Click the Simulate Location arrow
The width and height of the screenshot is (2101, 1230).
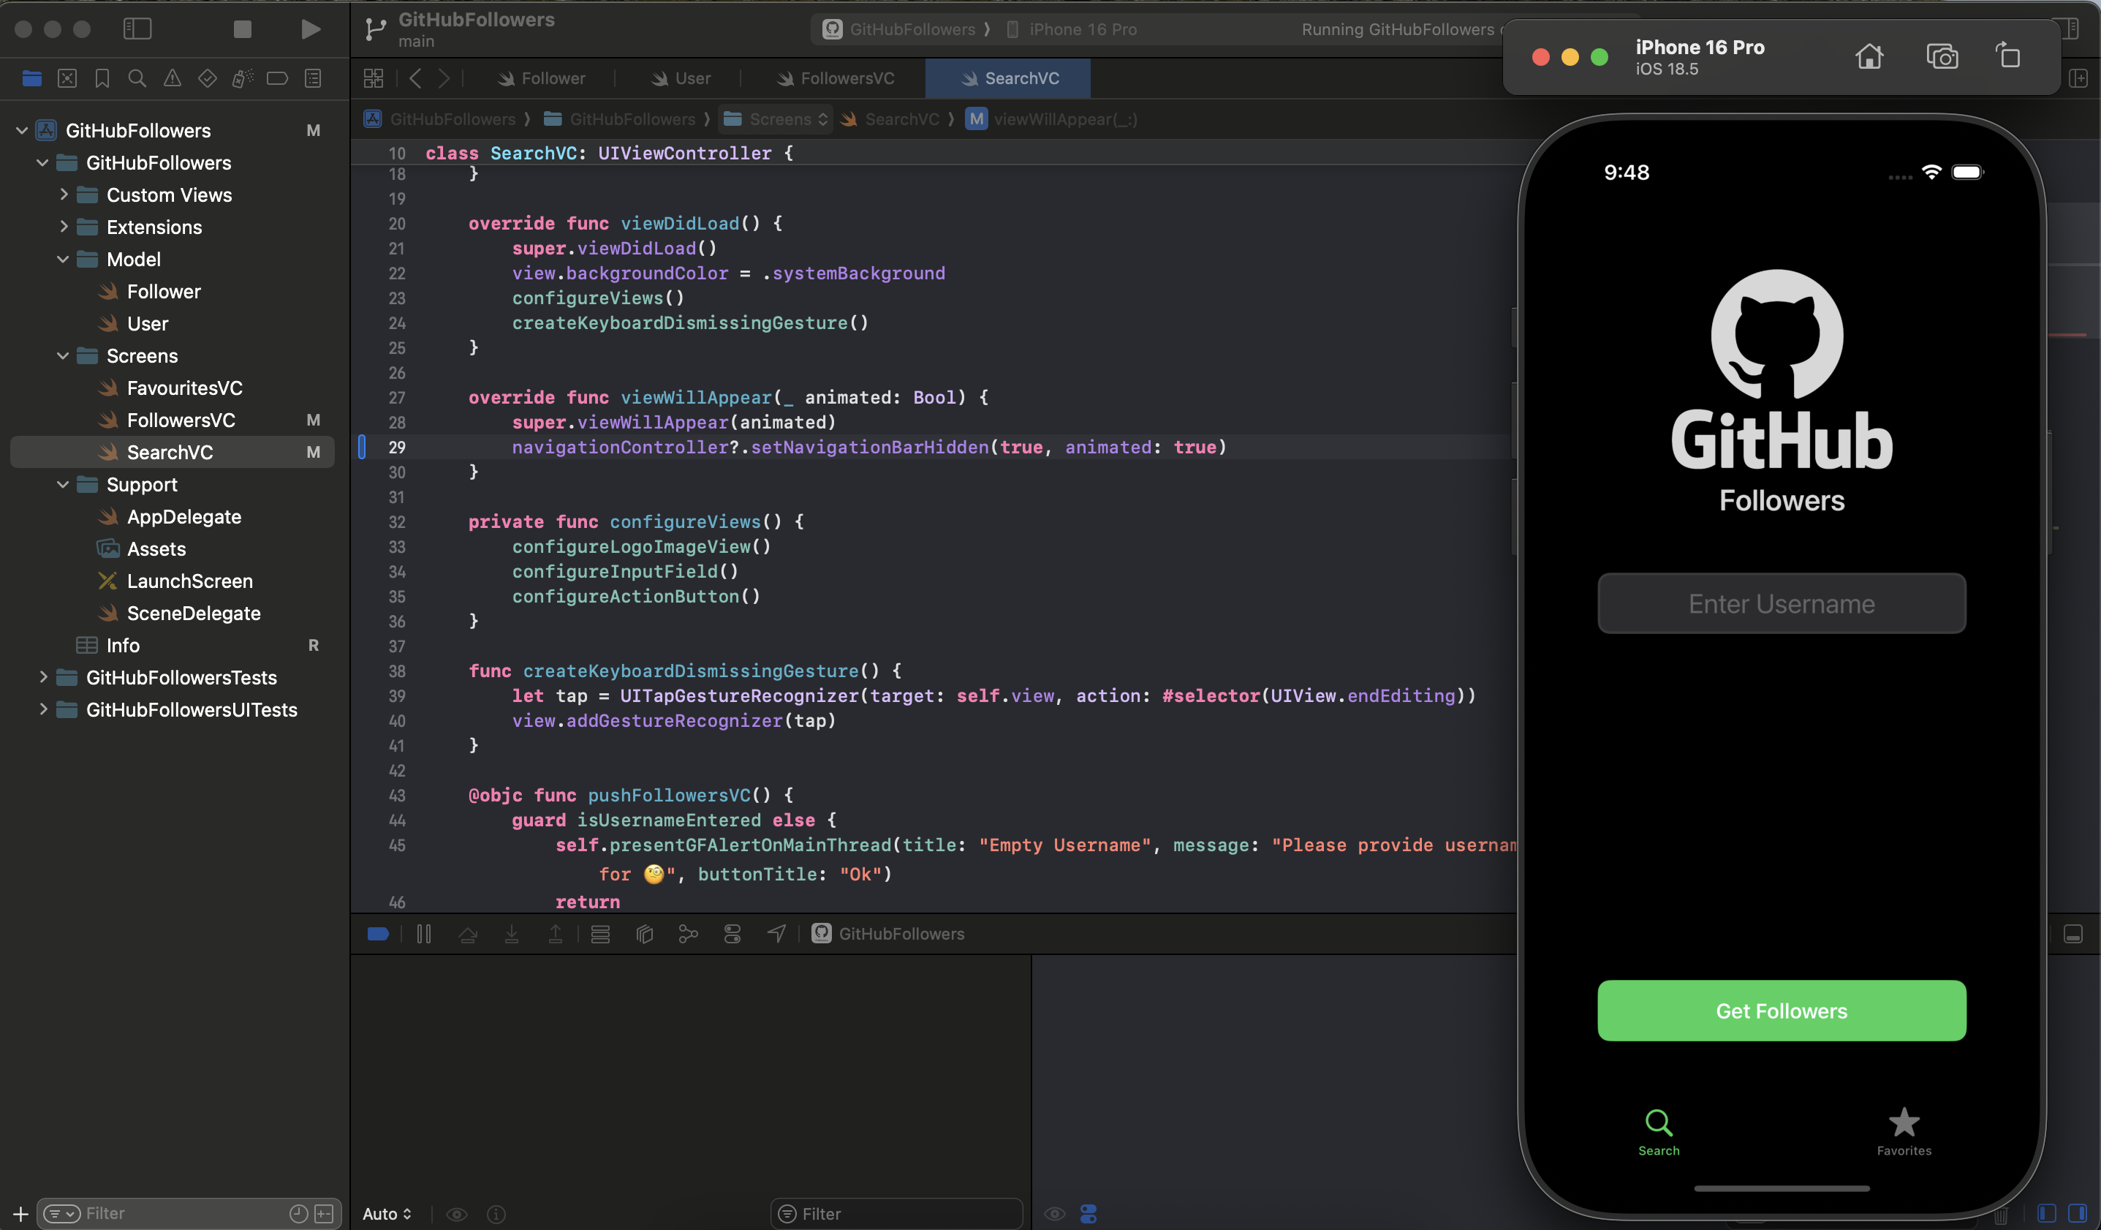pyautogui.click(x=776, y=934)
